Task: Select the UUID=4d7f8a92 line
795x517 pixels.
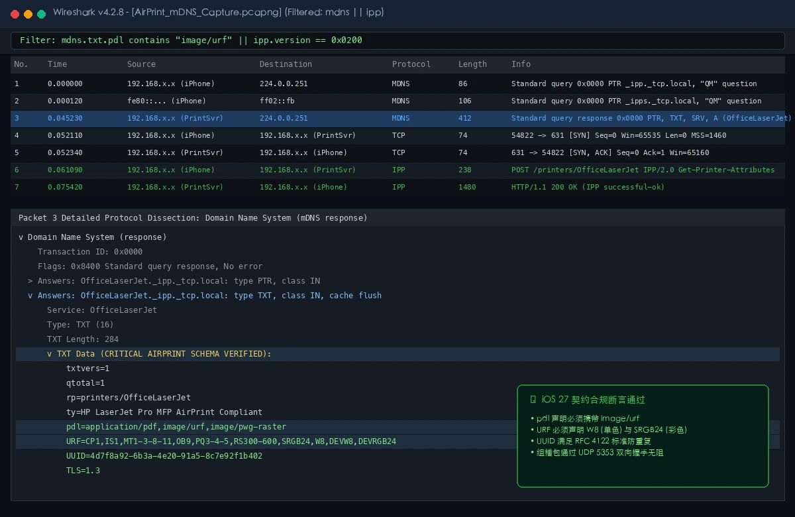Action: pyautogui.click(x=164, y=456)
